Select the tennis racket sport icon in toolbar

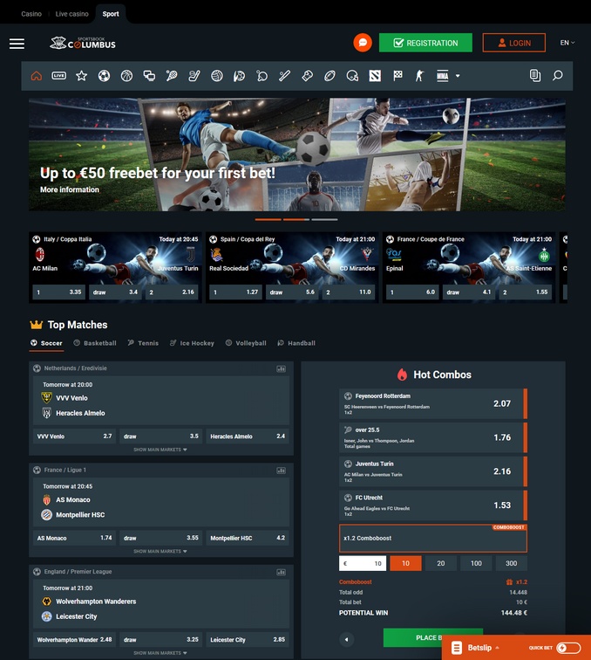pos(172,76)
